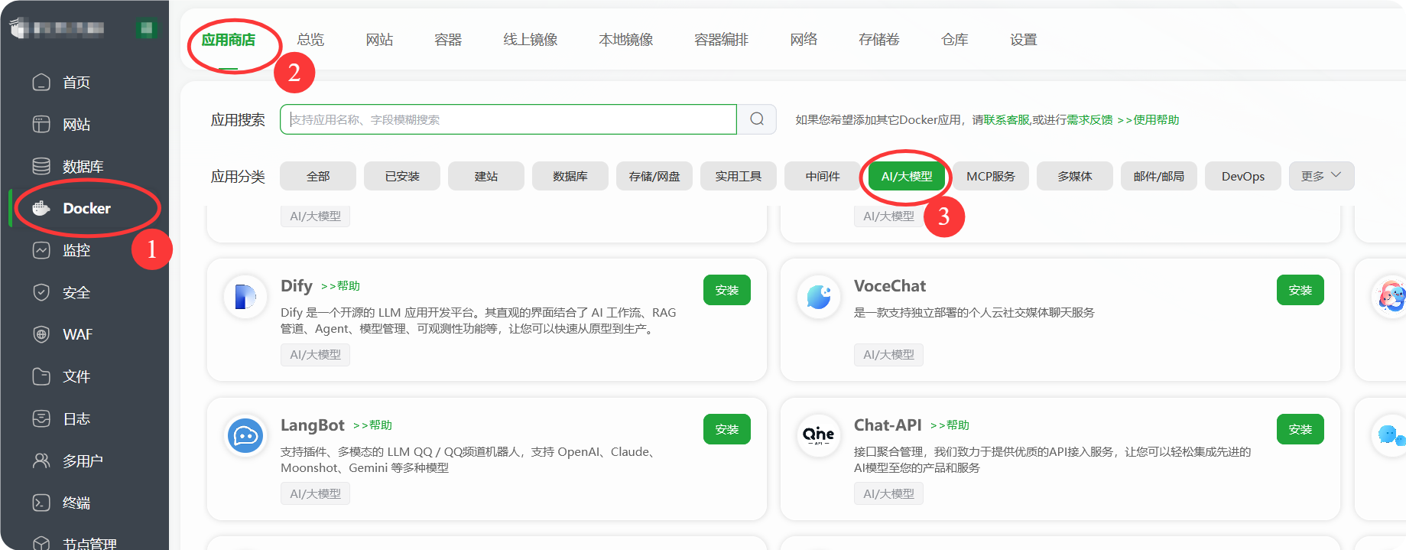Open the 容器 tab
Viewport: 1406px width, 550px height.
(448, 40)
